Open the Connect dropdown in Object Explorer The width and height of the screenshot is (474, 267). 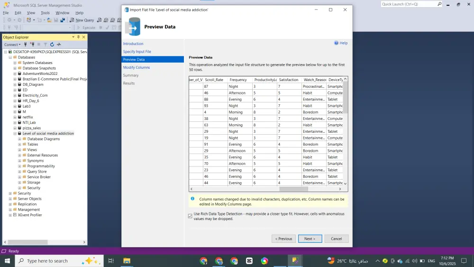pyautogui.click(x=12, y=45)
